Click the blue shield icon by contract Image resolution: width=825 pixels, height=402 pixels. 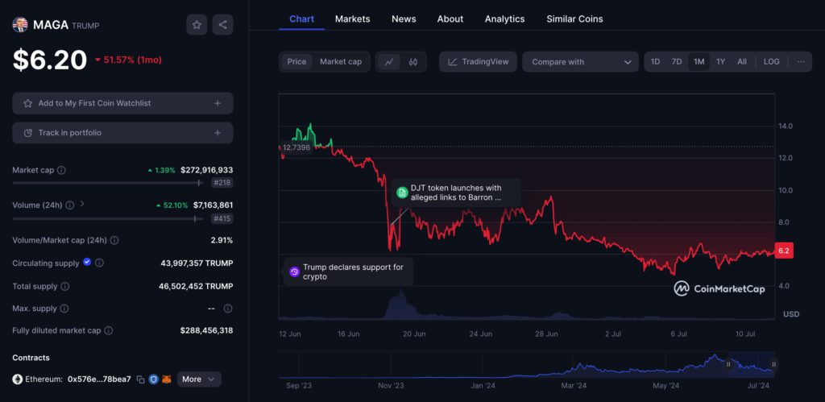tap(154, 379)
